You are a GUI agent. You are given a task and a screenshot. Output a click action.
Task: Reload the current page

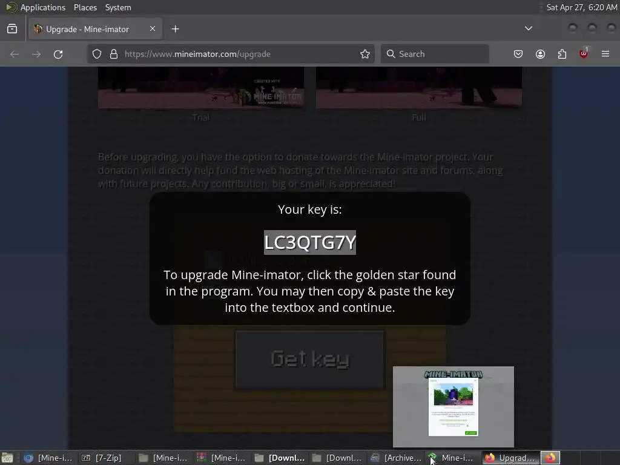[58, 54]
